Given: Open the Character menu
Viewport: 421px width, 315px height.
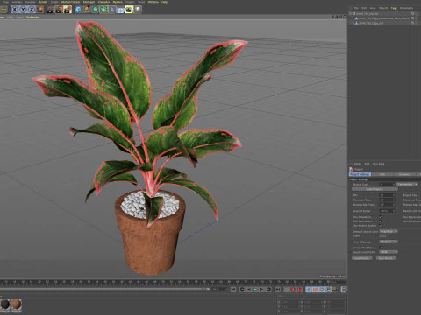Looking at the screenshot, I should click(104, 2).
